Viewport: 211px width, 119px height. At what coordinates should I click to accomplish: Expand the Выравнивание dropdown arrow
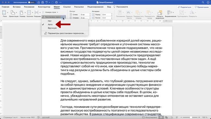click(173, 13)
